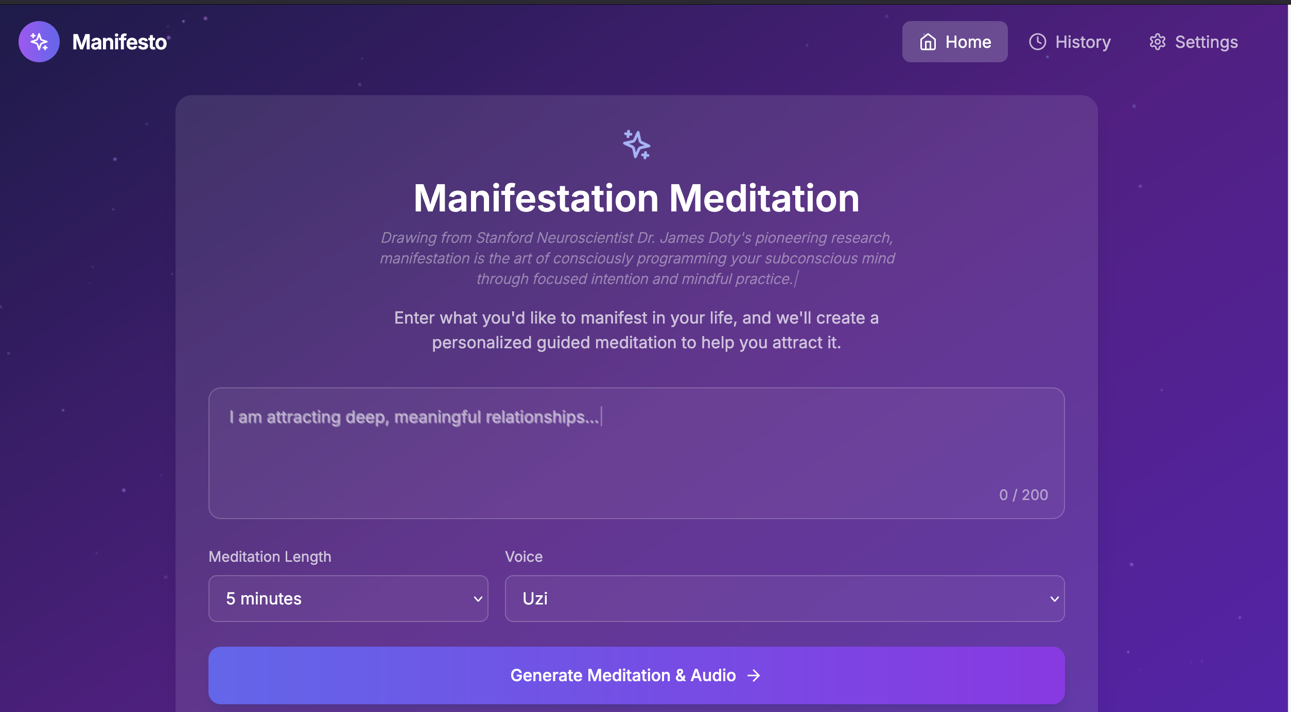This screenshot has height=712, width=1291.
Task: Click the house icon in Home
Action: pos(928,42)
